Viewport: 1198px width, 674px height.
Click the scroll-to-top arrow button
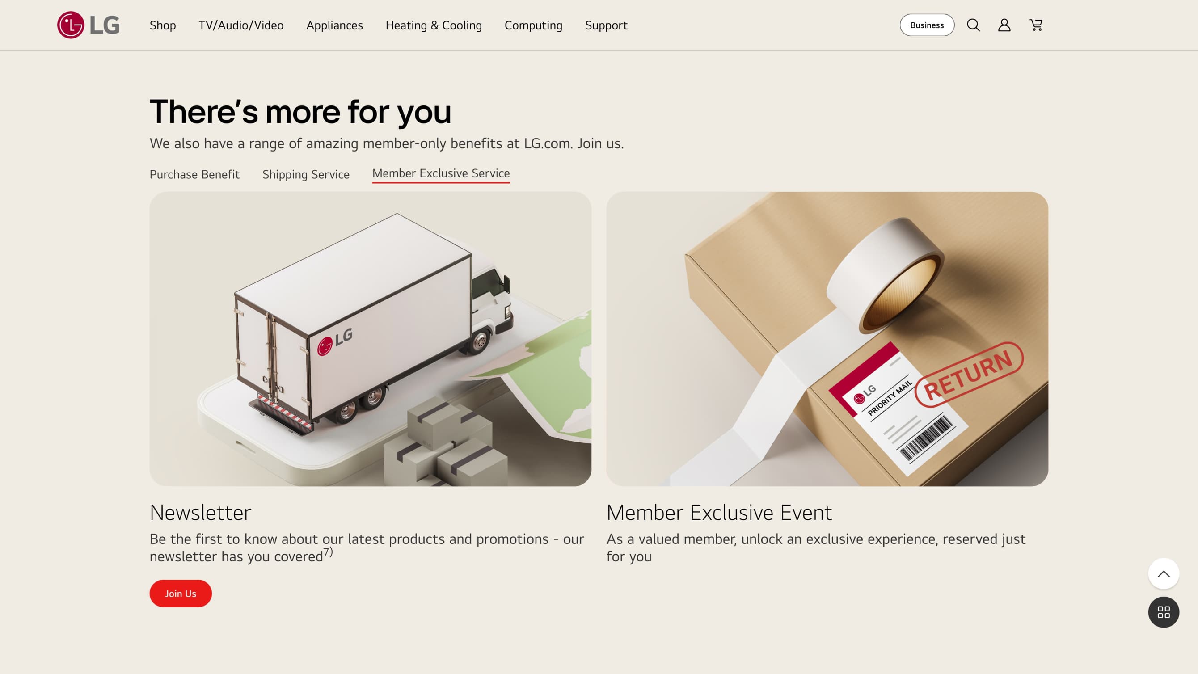click(1164, 573)
